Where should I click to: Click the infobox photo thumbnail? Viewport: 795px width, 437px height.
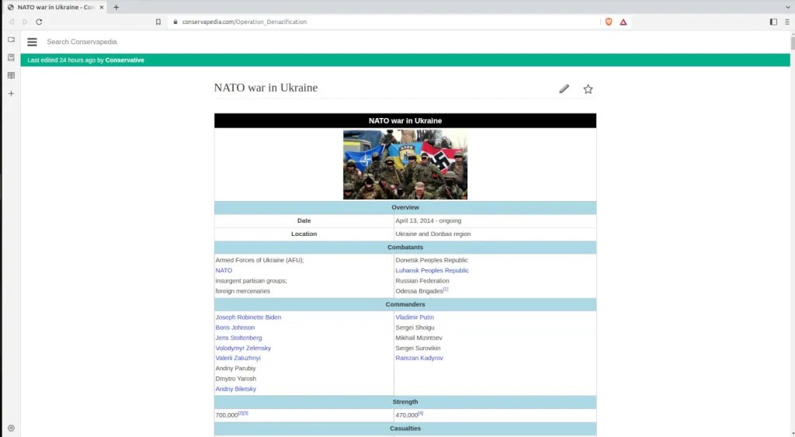(x=405, y=165)
